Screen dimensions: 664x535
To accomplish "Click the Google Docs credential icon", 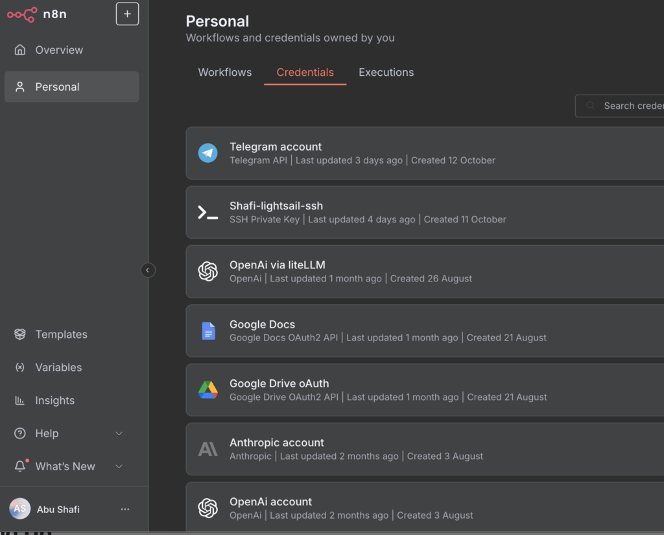I will coord(207,331).
